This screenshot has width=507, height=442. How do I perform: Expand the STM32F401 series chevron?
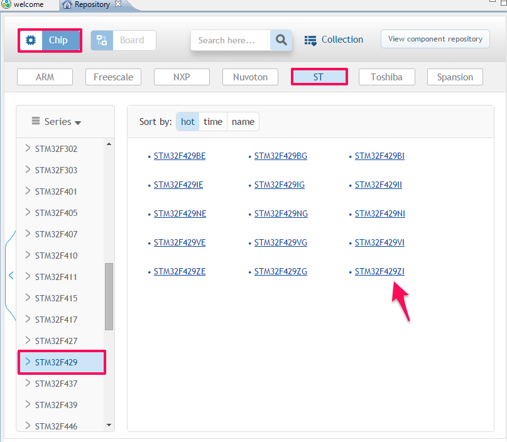pos(28,191)
